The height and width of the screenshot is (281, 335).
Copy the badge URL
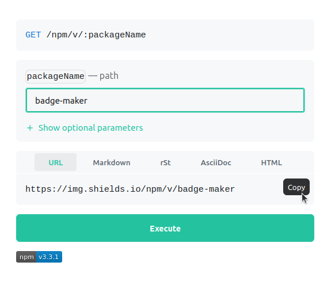[x=296, y=187]
